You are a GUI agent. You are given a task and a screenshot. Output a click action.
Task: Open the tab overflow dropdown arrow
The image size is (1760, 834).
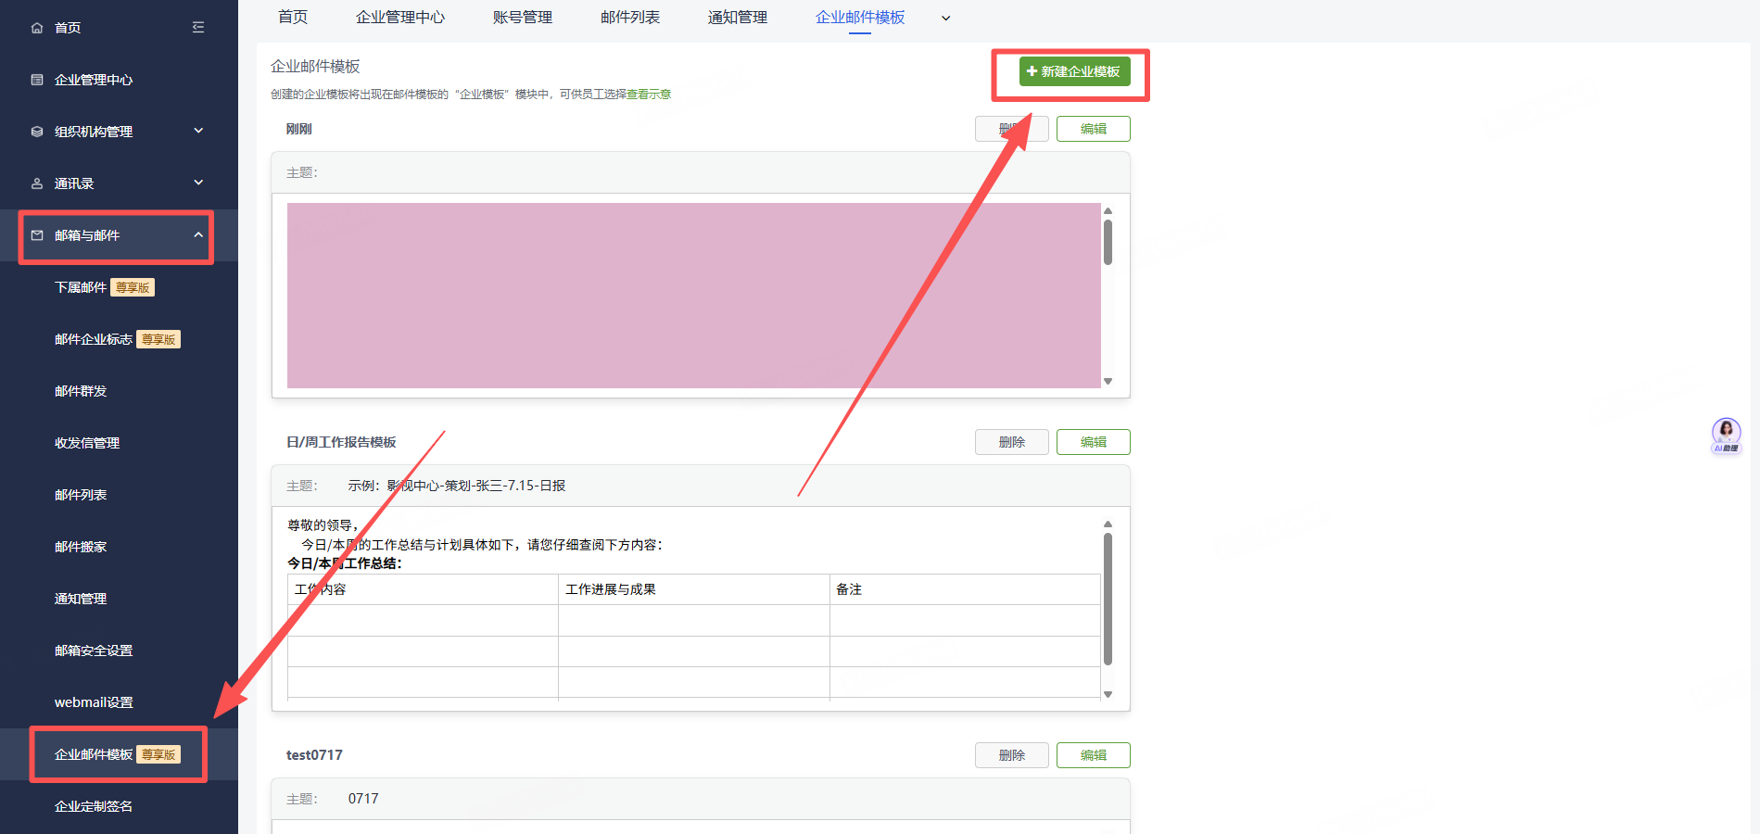tap(945, 18)
